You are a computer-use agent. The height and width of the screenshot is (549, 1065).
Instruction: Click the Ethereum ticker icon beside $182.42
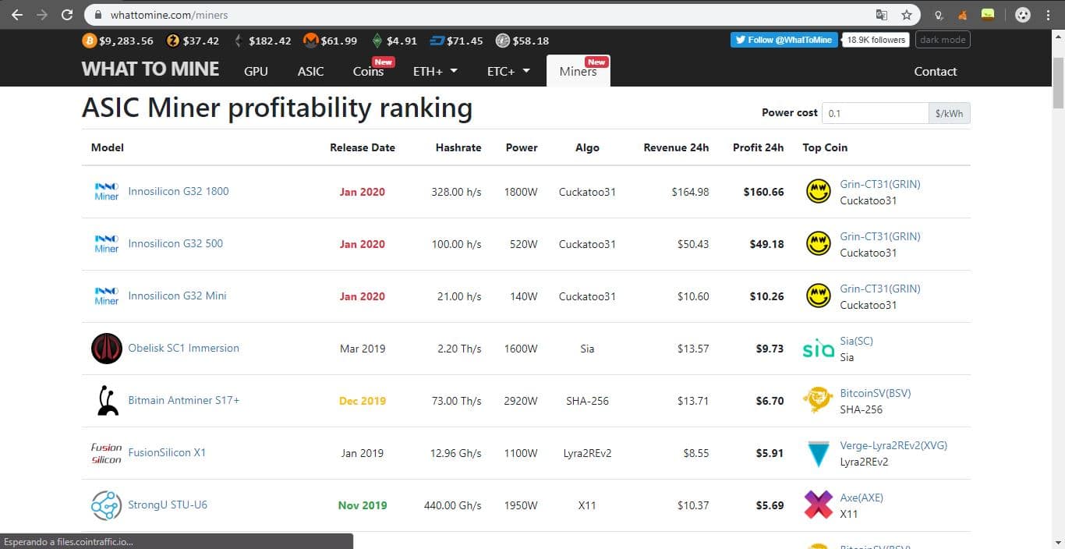[x=238, y=41]
